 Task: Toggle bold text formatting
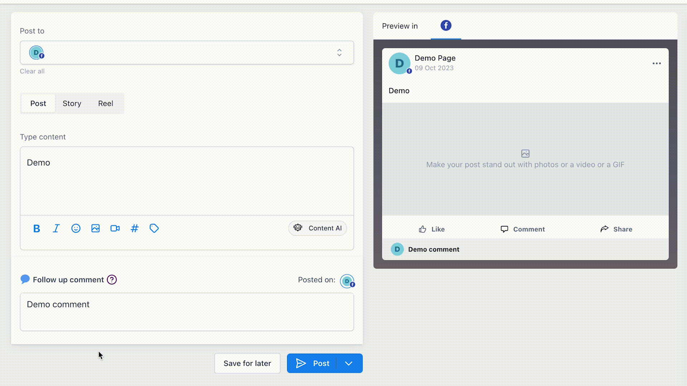(36, 228)
